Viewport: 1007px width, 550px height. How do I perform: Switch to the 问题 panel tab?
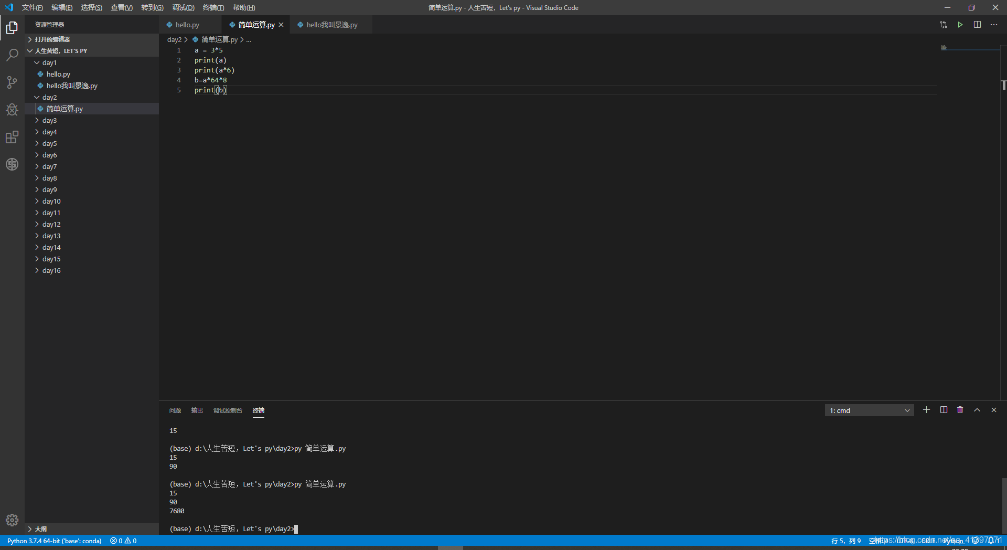175,410
